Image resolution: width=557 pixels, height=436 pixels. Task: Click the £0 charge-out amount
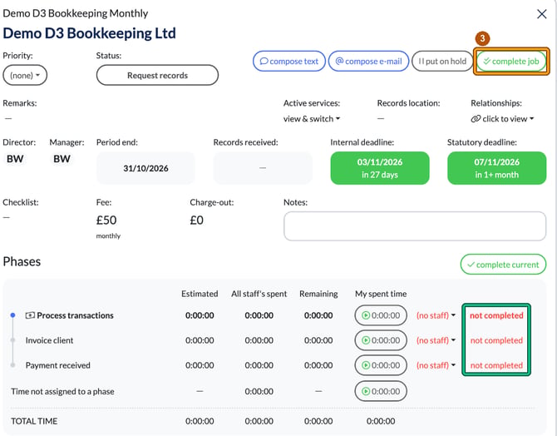[196, 220]
